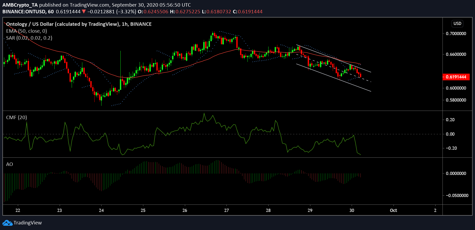Click the 0.5800000 price scale label
This screenshot has width=475, height=230.
click(x=456, y=100)
